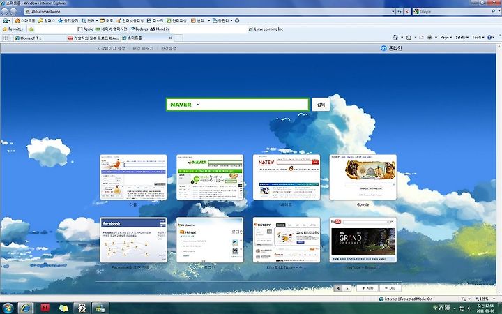Click the Print icon in command bar
This screenshot has width=502, height=314.
(429, 38)
